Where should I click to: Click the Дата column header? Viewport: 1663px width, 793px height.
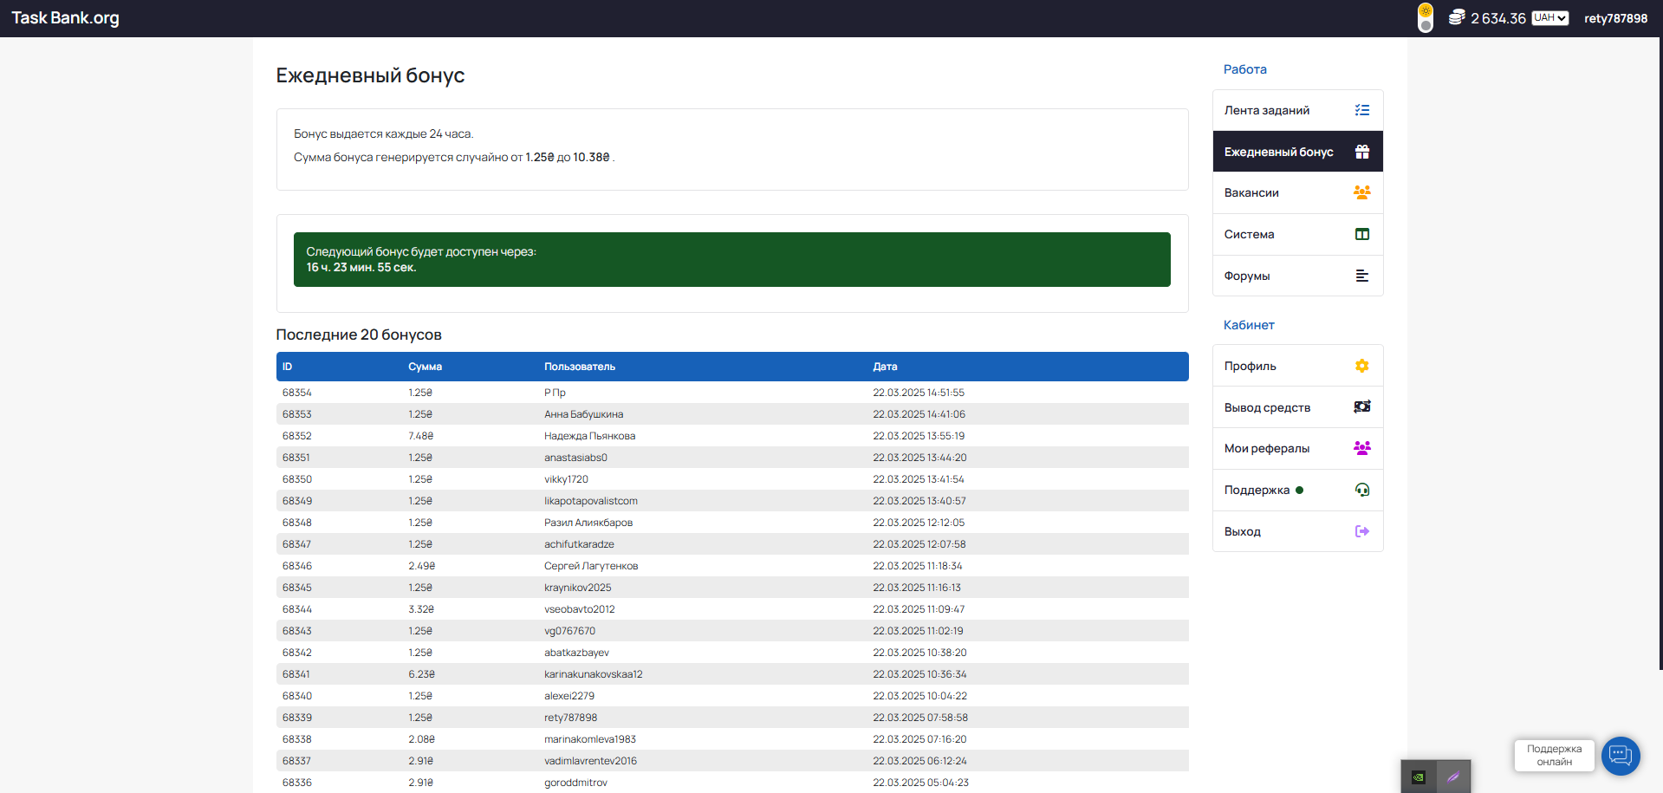(x=885, y=367)
